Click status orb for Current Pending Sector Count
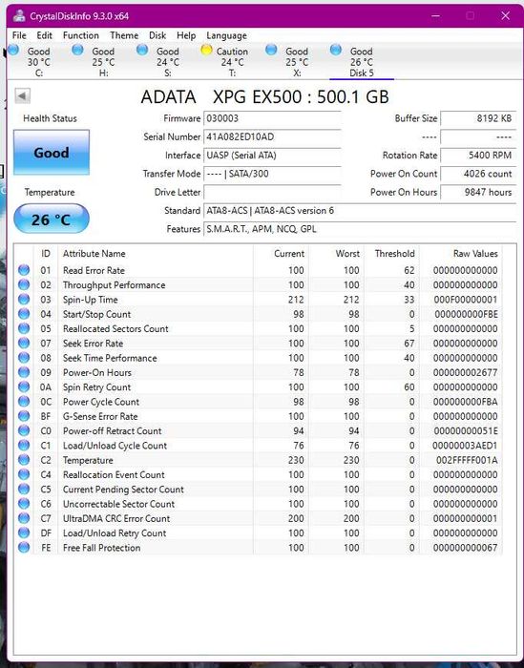 (24, 489)
